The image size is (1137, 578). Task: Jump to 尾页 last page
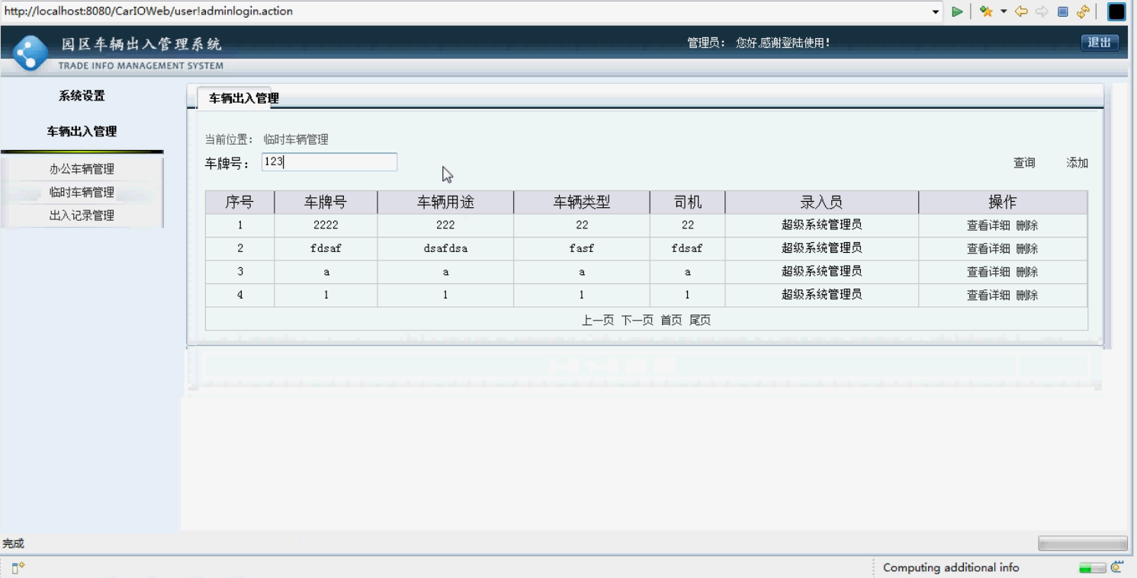tap(700, 321)
